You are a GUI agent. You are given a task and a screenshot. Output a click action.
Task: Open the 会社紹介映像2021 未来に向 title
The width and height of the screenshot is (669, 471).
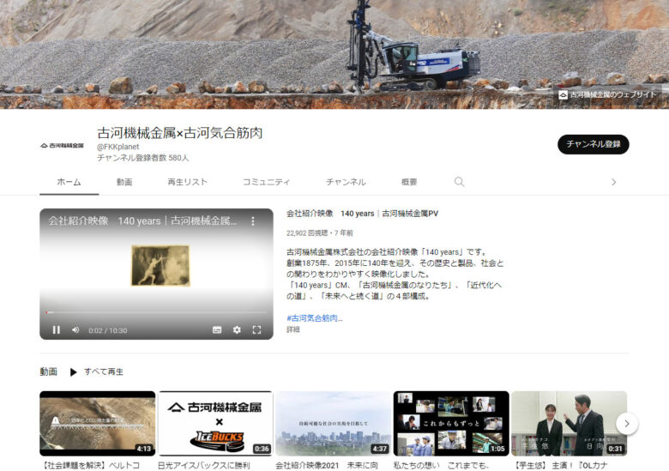coord(327,466)
